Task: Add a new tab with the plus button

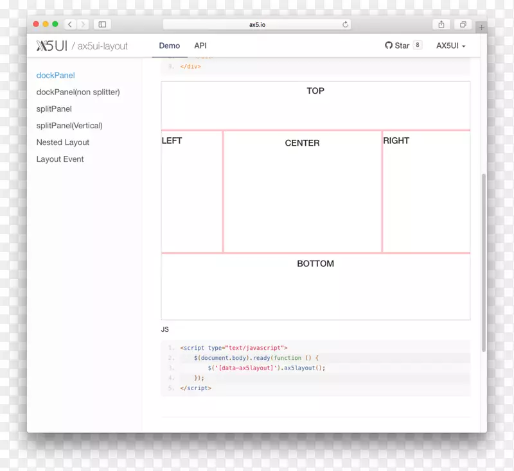Action: pos(481,28)
